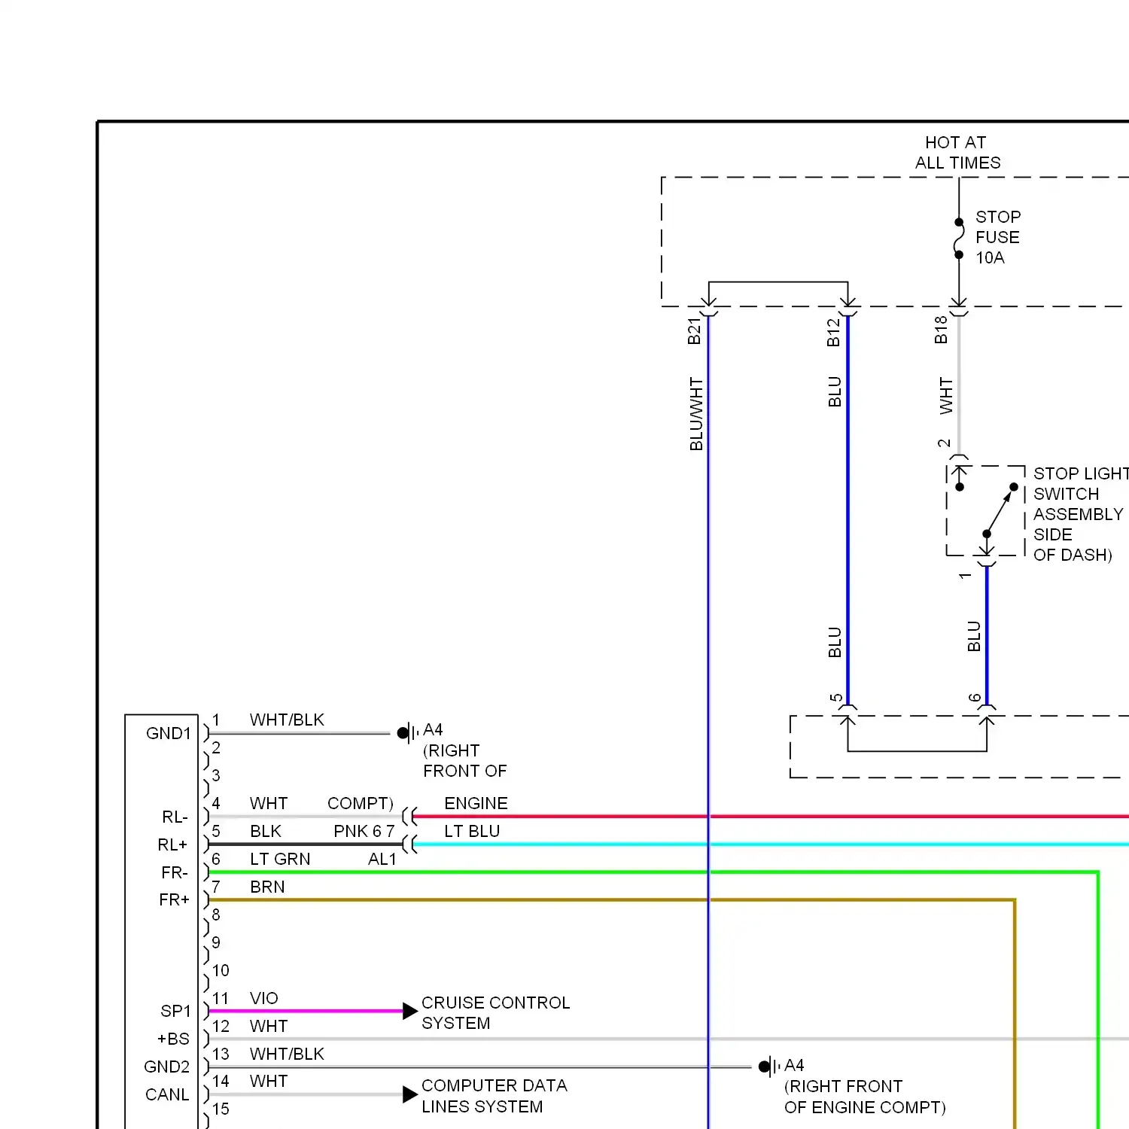
Task: Click the ground symbol on pin 13 wire
Action: click(x=769, y=1067)
